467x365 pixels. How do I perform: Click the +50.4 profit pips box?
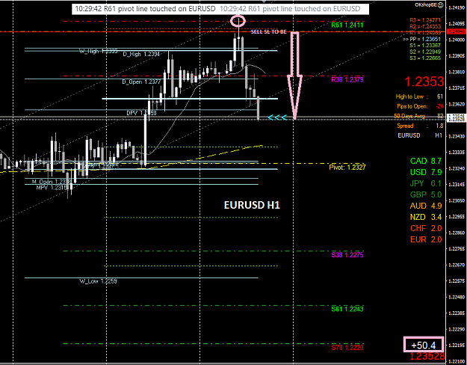pos(424,345)
